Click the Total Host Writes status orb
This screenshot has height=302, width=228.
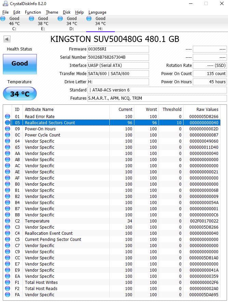8,283
